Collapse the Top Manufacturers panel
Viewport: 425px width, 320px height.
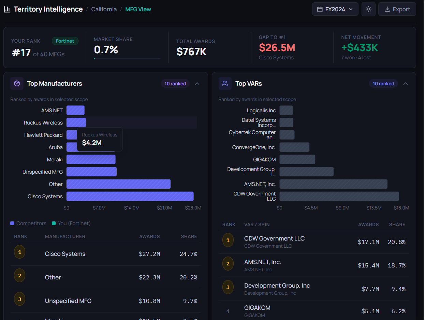pos(197,84)
